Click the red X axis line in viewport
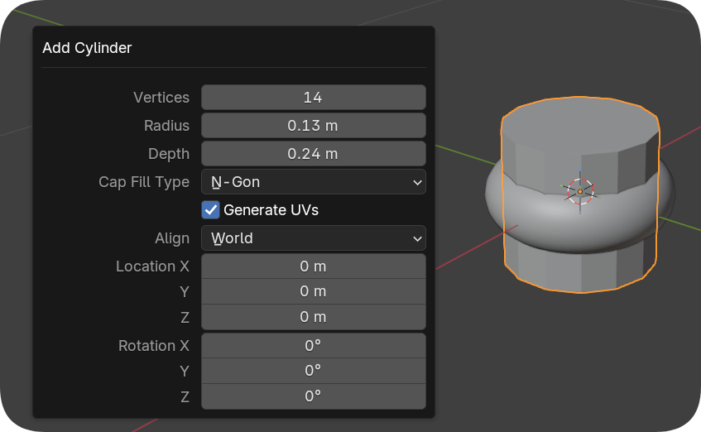The height and width of the screenshot is (432, 701). point(463,257)
